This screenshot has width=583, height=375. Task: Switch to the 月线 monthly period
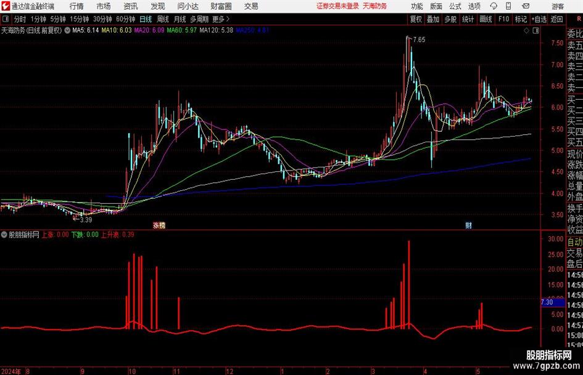(x=180, y=19)
